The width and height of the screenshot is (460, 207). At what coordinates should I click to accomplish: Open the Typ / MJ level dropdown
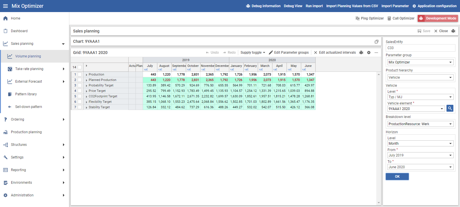click(x=420, y=97)
